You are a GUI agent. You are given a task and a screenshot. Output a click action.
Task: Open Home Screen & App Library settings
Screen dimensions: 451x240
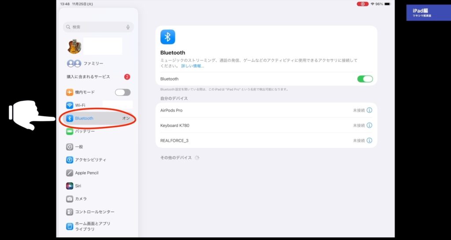(x=92, y=226)
